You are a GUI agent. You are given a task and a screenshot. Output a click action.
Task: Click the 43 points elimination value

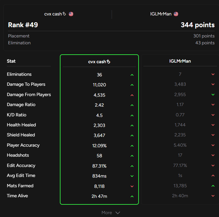205,43
